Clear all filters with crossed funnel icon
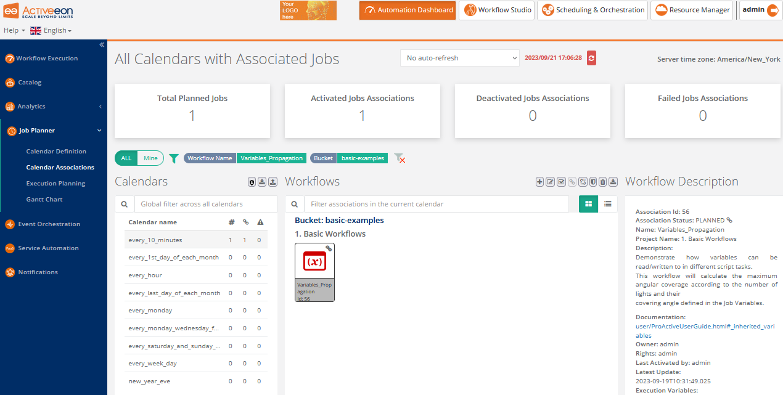This screenshot has height=395, width=783. coord(400,158)
